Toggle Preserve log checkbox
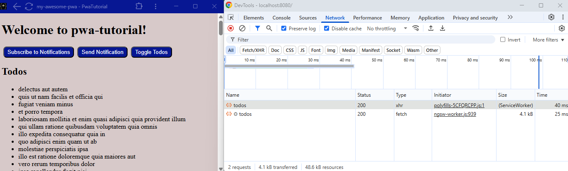Image resolution: width=568 pixels, height=171 pixels. 284,28
